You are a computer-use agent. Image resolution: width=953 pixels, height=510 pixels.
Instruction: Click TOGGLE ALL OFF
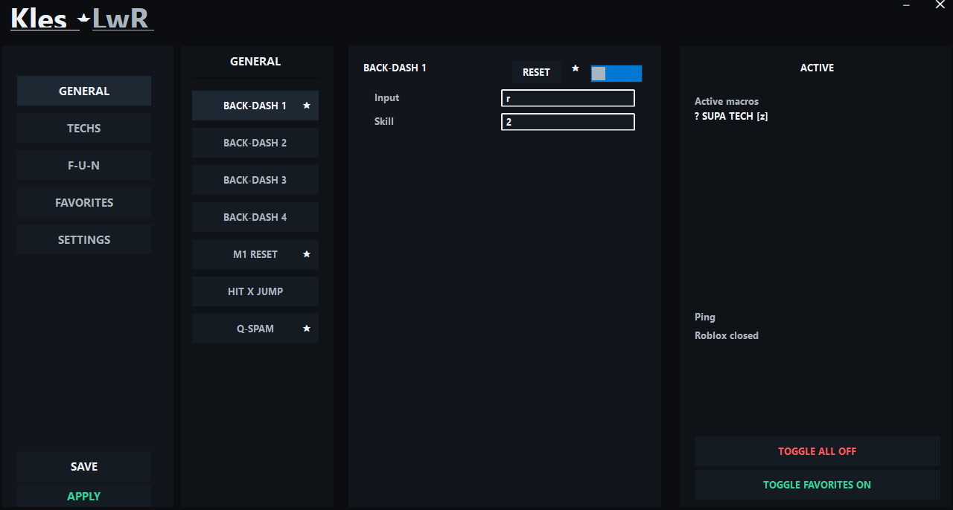(817, 451)
